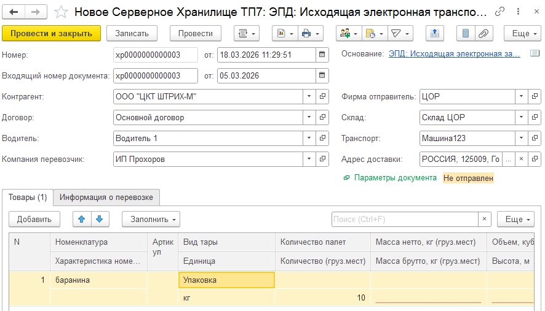Open the table Еще menu
Viewport: 545px width, 311px height.
pos(515,219)
